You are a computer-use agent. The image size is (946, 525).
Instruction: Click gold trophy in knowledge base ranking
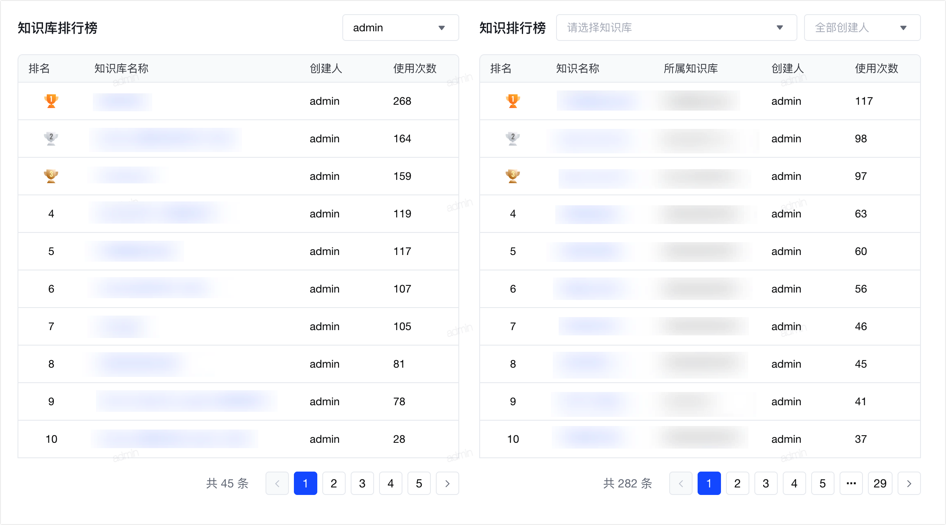51,101
